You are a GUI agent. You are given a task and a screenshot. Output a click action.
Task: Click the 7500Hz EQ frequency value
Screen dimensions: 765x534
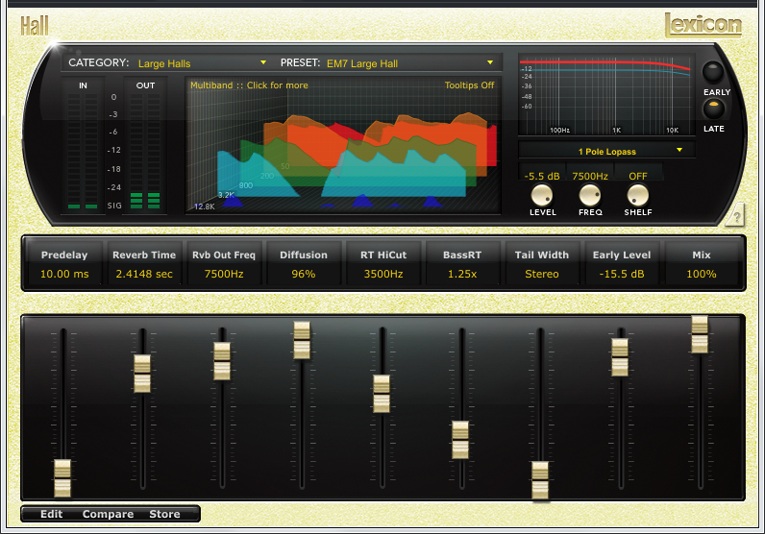(x=590, y=176)
